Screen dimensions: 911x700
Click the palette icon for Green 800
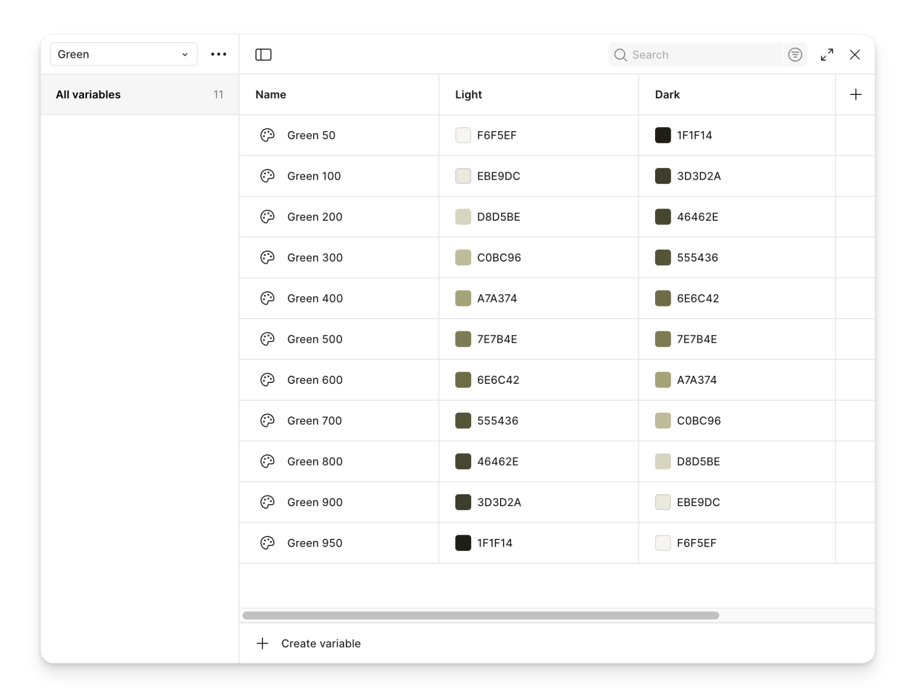(x=267, y=461)
